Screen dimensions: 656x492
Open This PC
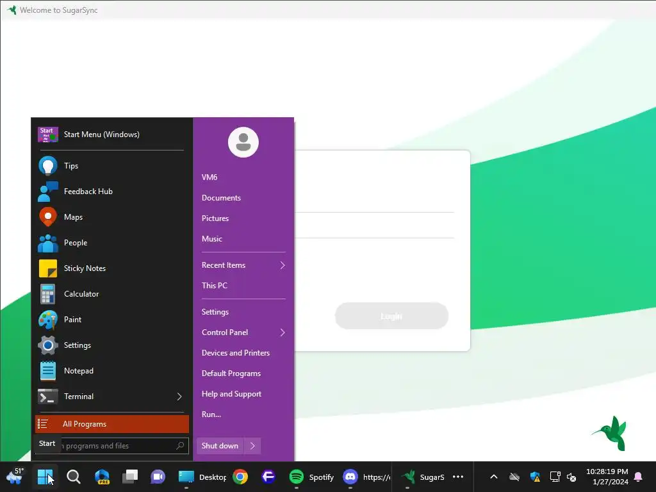click(214, 286)
